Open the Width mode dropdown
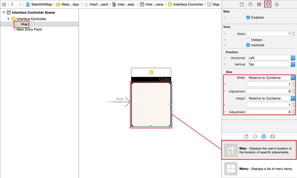This screenshot has height=178, width=297. tap(271, 77)
